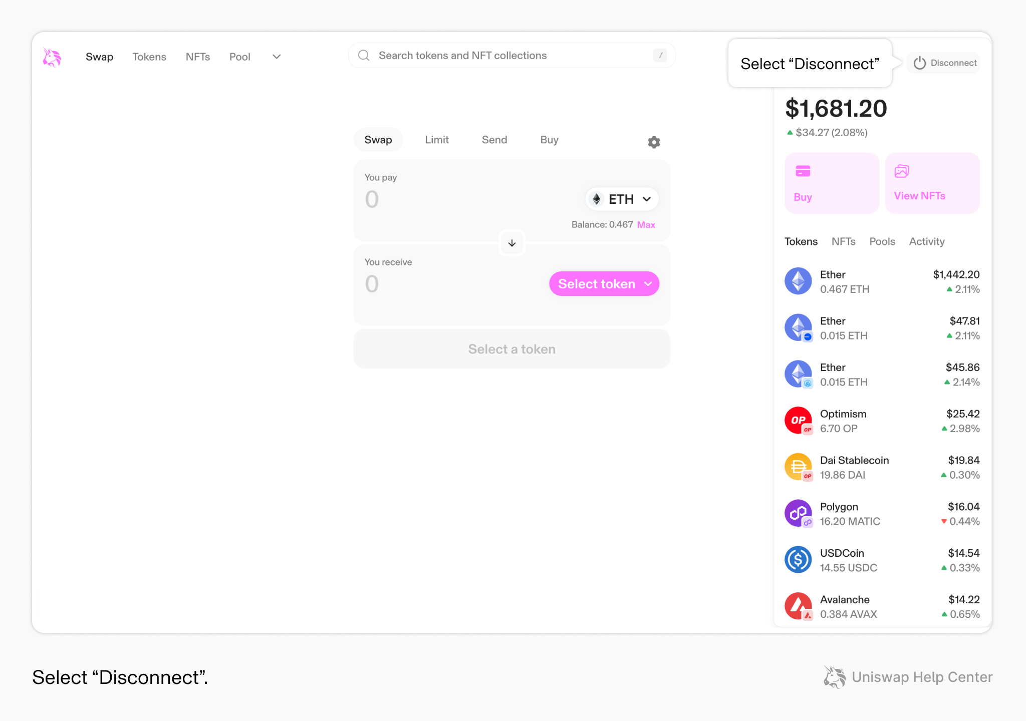Click the Select a token button

[512, 349]
